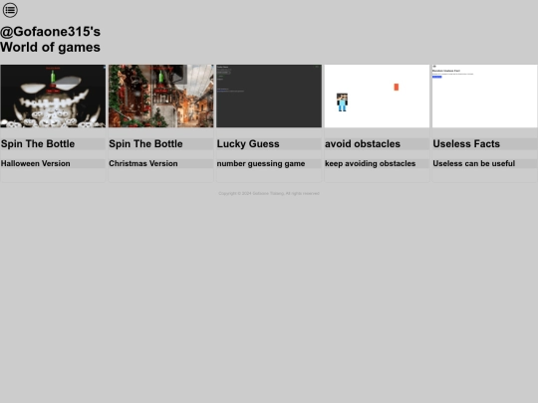Click the Useless can be useful text
The height and width of the screenshot is (403, 538).
click(474, 163)
